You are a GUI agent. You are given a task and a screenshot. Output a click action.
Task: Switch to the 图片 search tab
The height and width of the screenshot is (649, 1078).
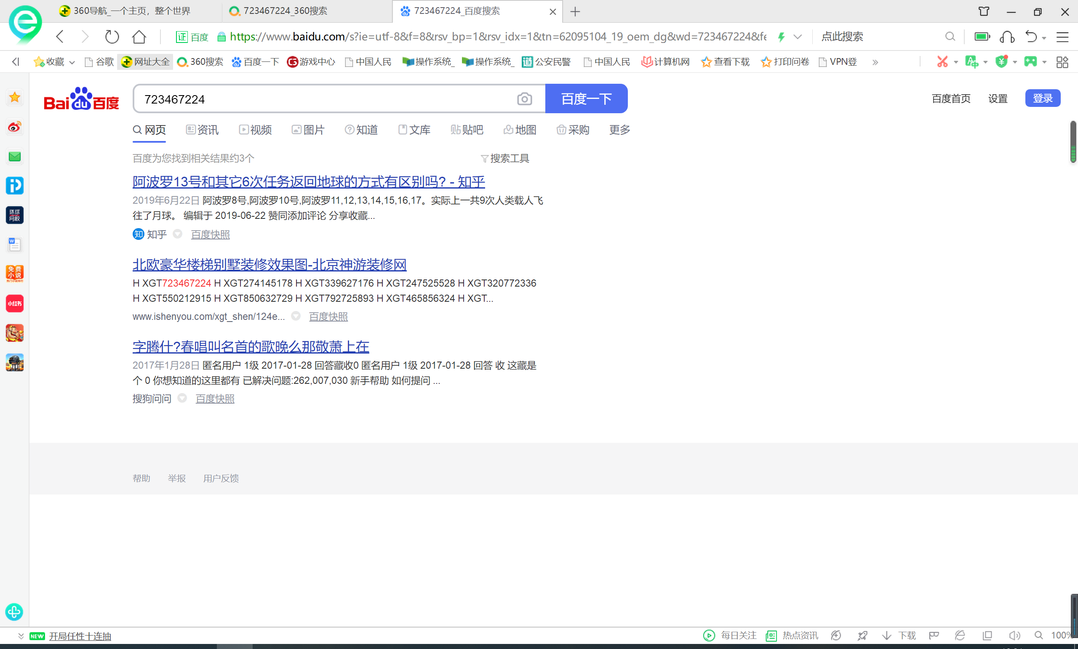(x=308, y=130)
